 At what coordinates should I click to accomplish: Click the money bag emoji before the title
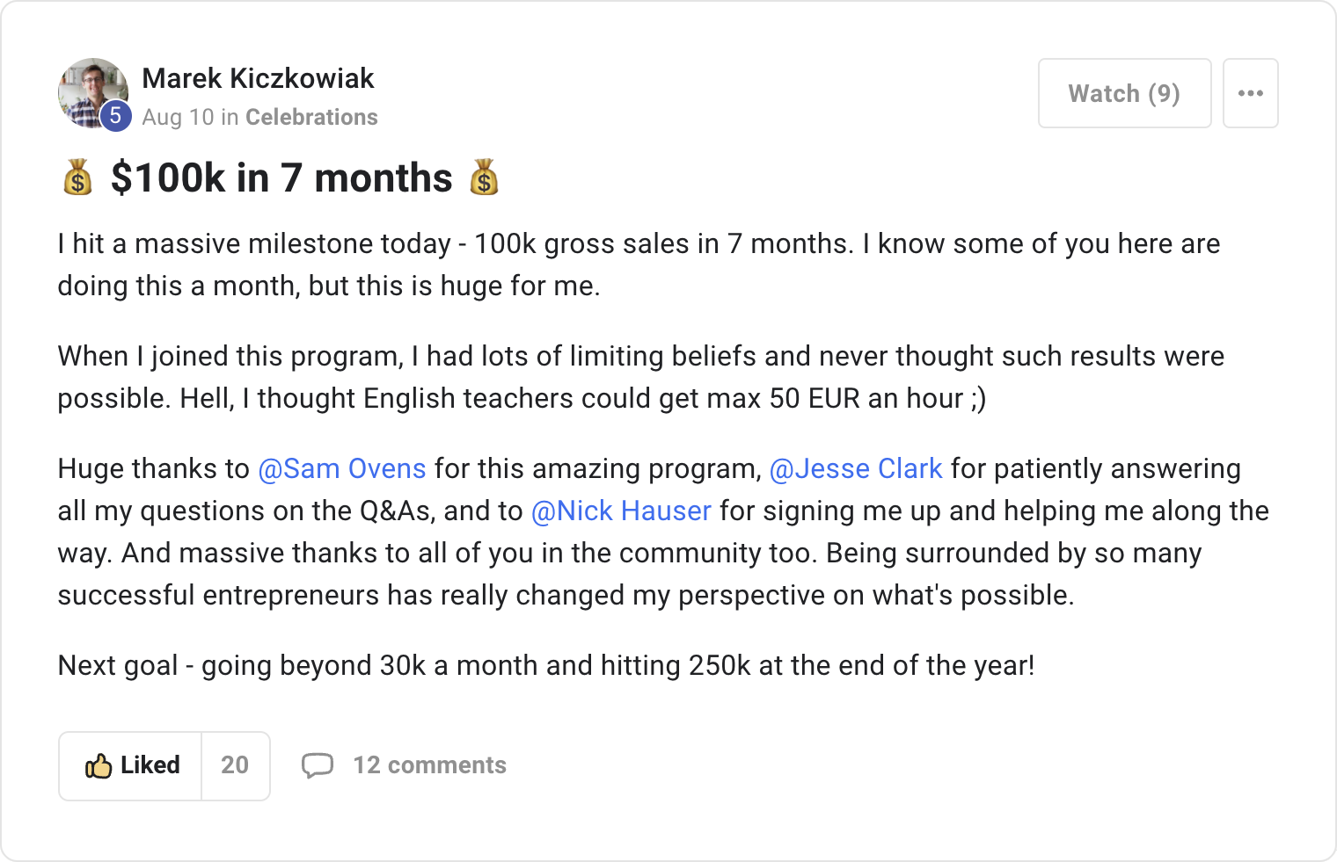click(x=78, y=177)
